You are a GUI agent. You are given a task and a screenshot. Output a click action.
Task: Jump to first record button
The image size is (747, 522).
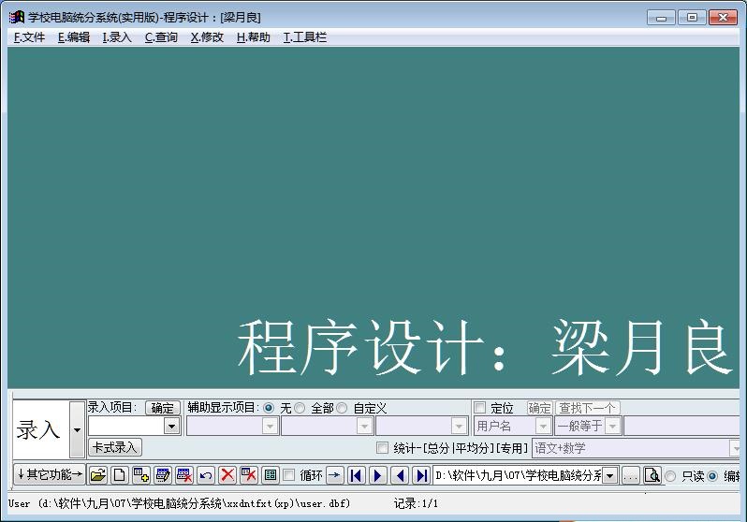click(x=357, y=475)
